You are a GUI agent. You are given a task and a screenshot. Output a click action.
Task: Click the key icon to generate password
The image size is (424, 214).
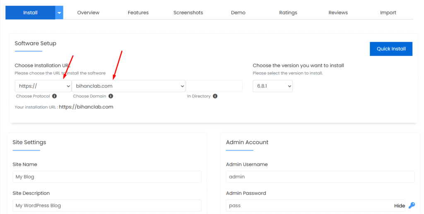point(412,205)
